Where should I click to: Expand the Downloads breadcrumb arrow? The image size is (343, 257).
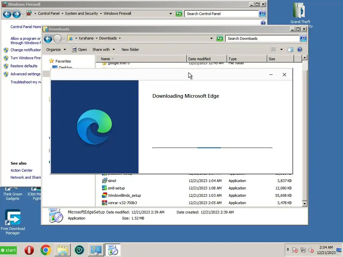click(x=120, y=38)
